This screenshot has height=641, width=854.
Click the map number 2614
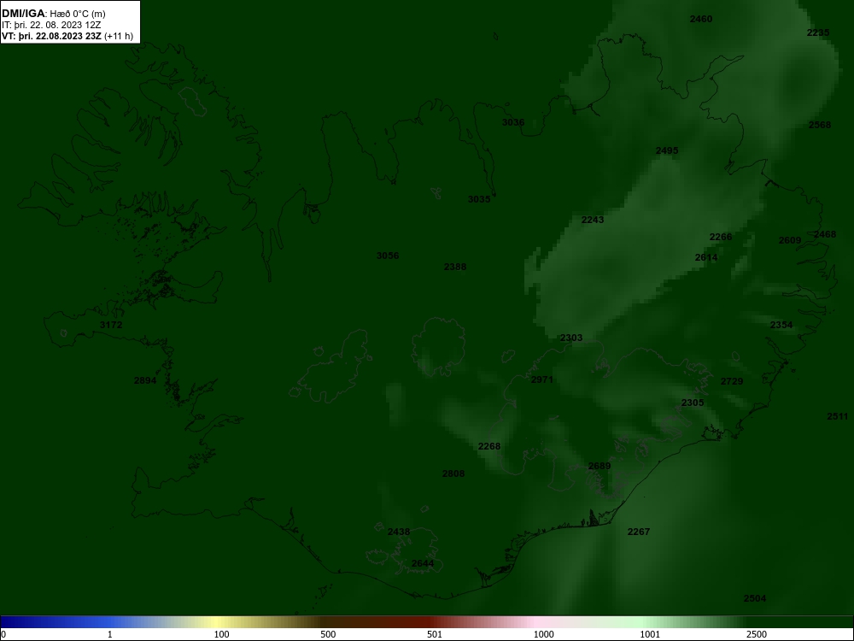[x=706, y=257]
